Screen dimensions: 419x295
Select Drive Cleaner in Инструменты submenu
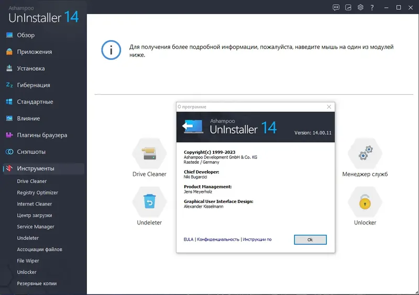tap(31, 181)
